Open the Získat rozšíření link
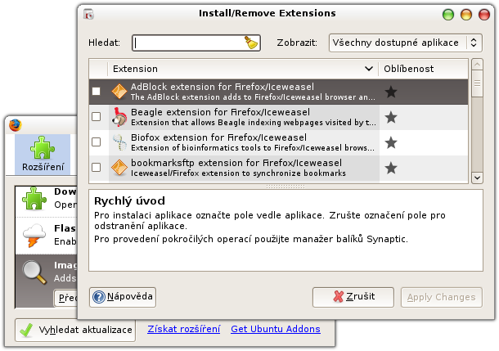This screenshot has width=499, height=351. pyautogui.click(x=183, y=329)
